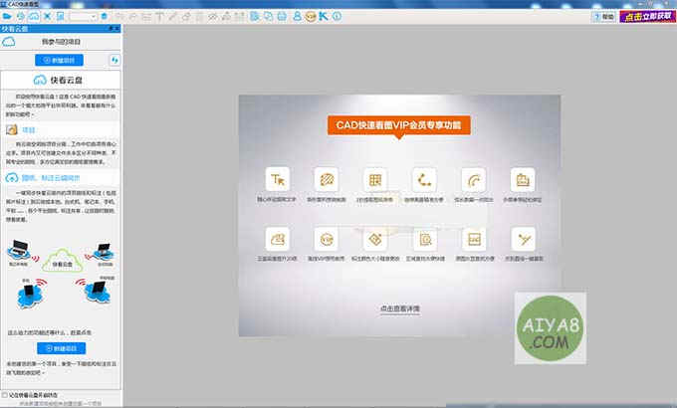The image size is (677, 408).
Task: Click the folder icon beside the 项目 heading
Action: (x=12, y=129)
